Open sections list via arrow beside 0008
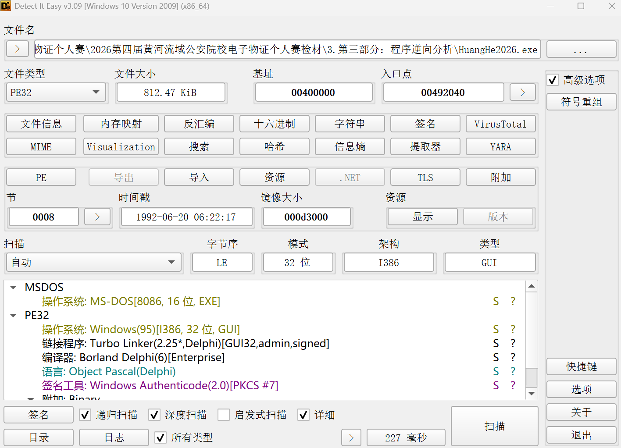621x448 pixels. (x=97, y=217)
